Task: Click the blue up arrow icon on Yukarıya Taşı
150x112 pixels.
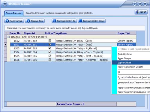Action: (x=7, y=21)
